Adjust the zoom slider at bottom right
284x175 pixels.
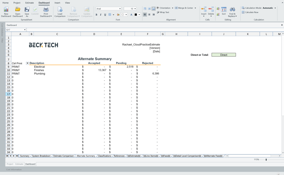pyautogui.click(x=266, y=160)
